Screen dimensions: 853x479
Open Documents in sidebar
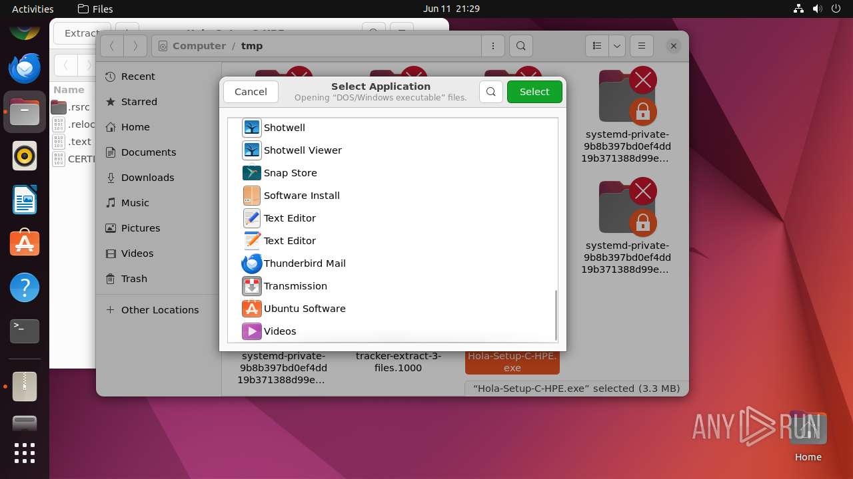click(159, 152)
